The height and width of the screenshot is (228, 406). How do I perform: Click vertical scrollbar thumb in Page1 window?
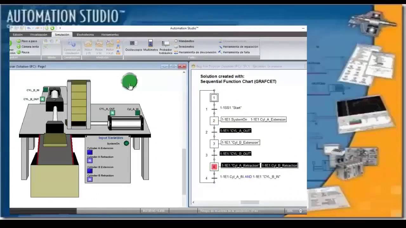click(x=184, y=171)
